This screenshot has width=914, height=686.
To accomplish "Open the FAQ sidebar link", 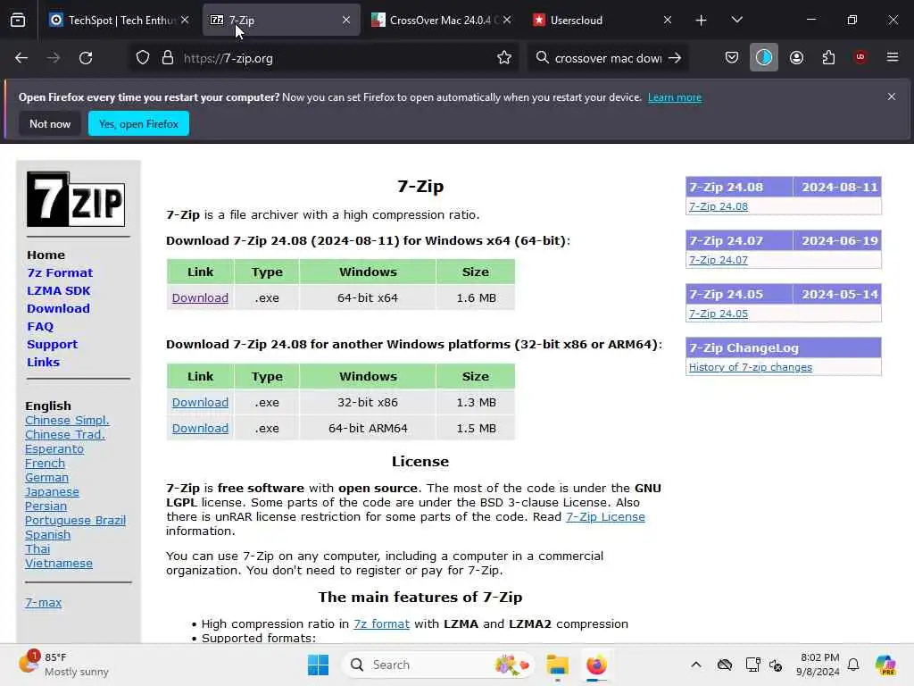I will point(40,327).
